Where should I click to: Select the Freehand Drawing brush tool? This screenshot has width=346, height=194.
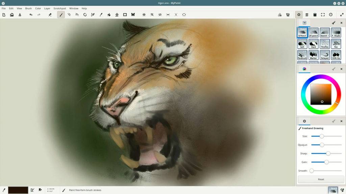[x=61, y=15]
